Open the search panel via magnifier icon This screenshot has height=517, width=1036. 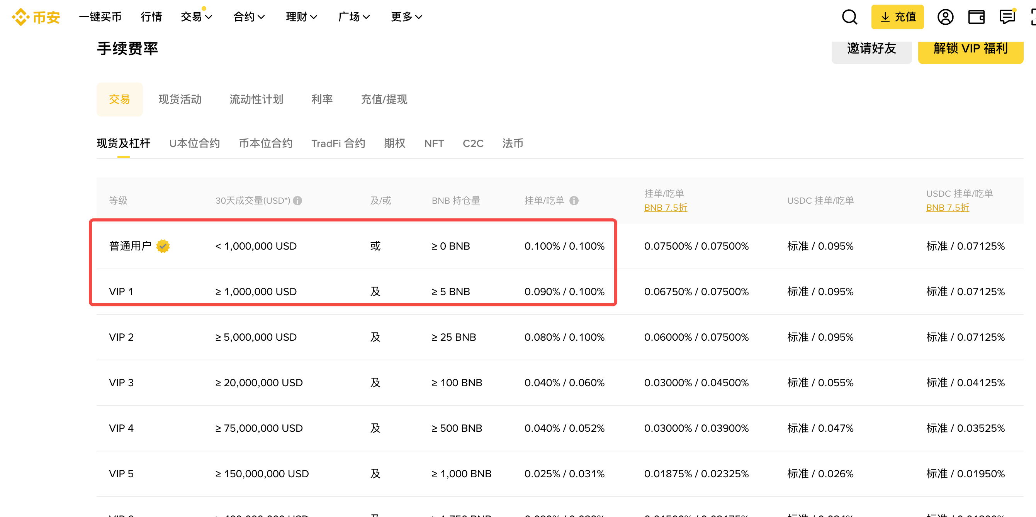(x=849, y=17)
